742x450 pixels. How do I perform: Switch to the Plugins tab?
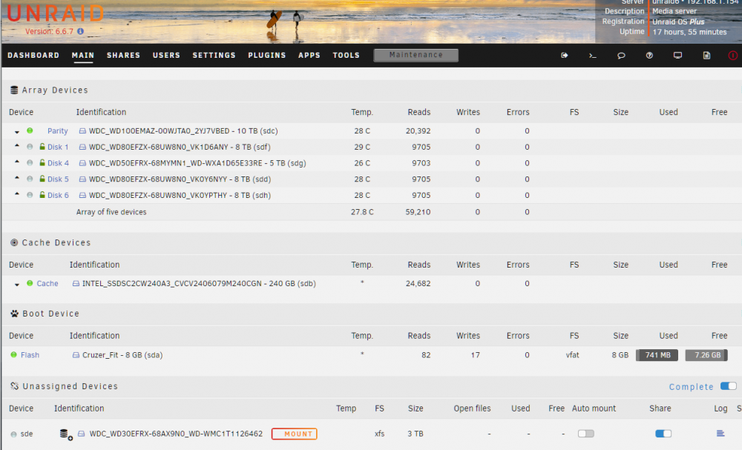point(267,56)
